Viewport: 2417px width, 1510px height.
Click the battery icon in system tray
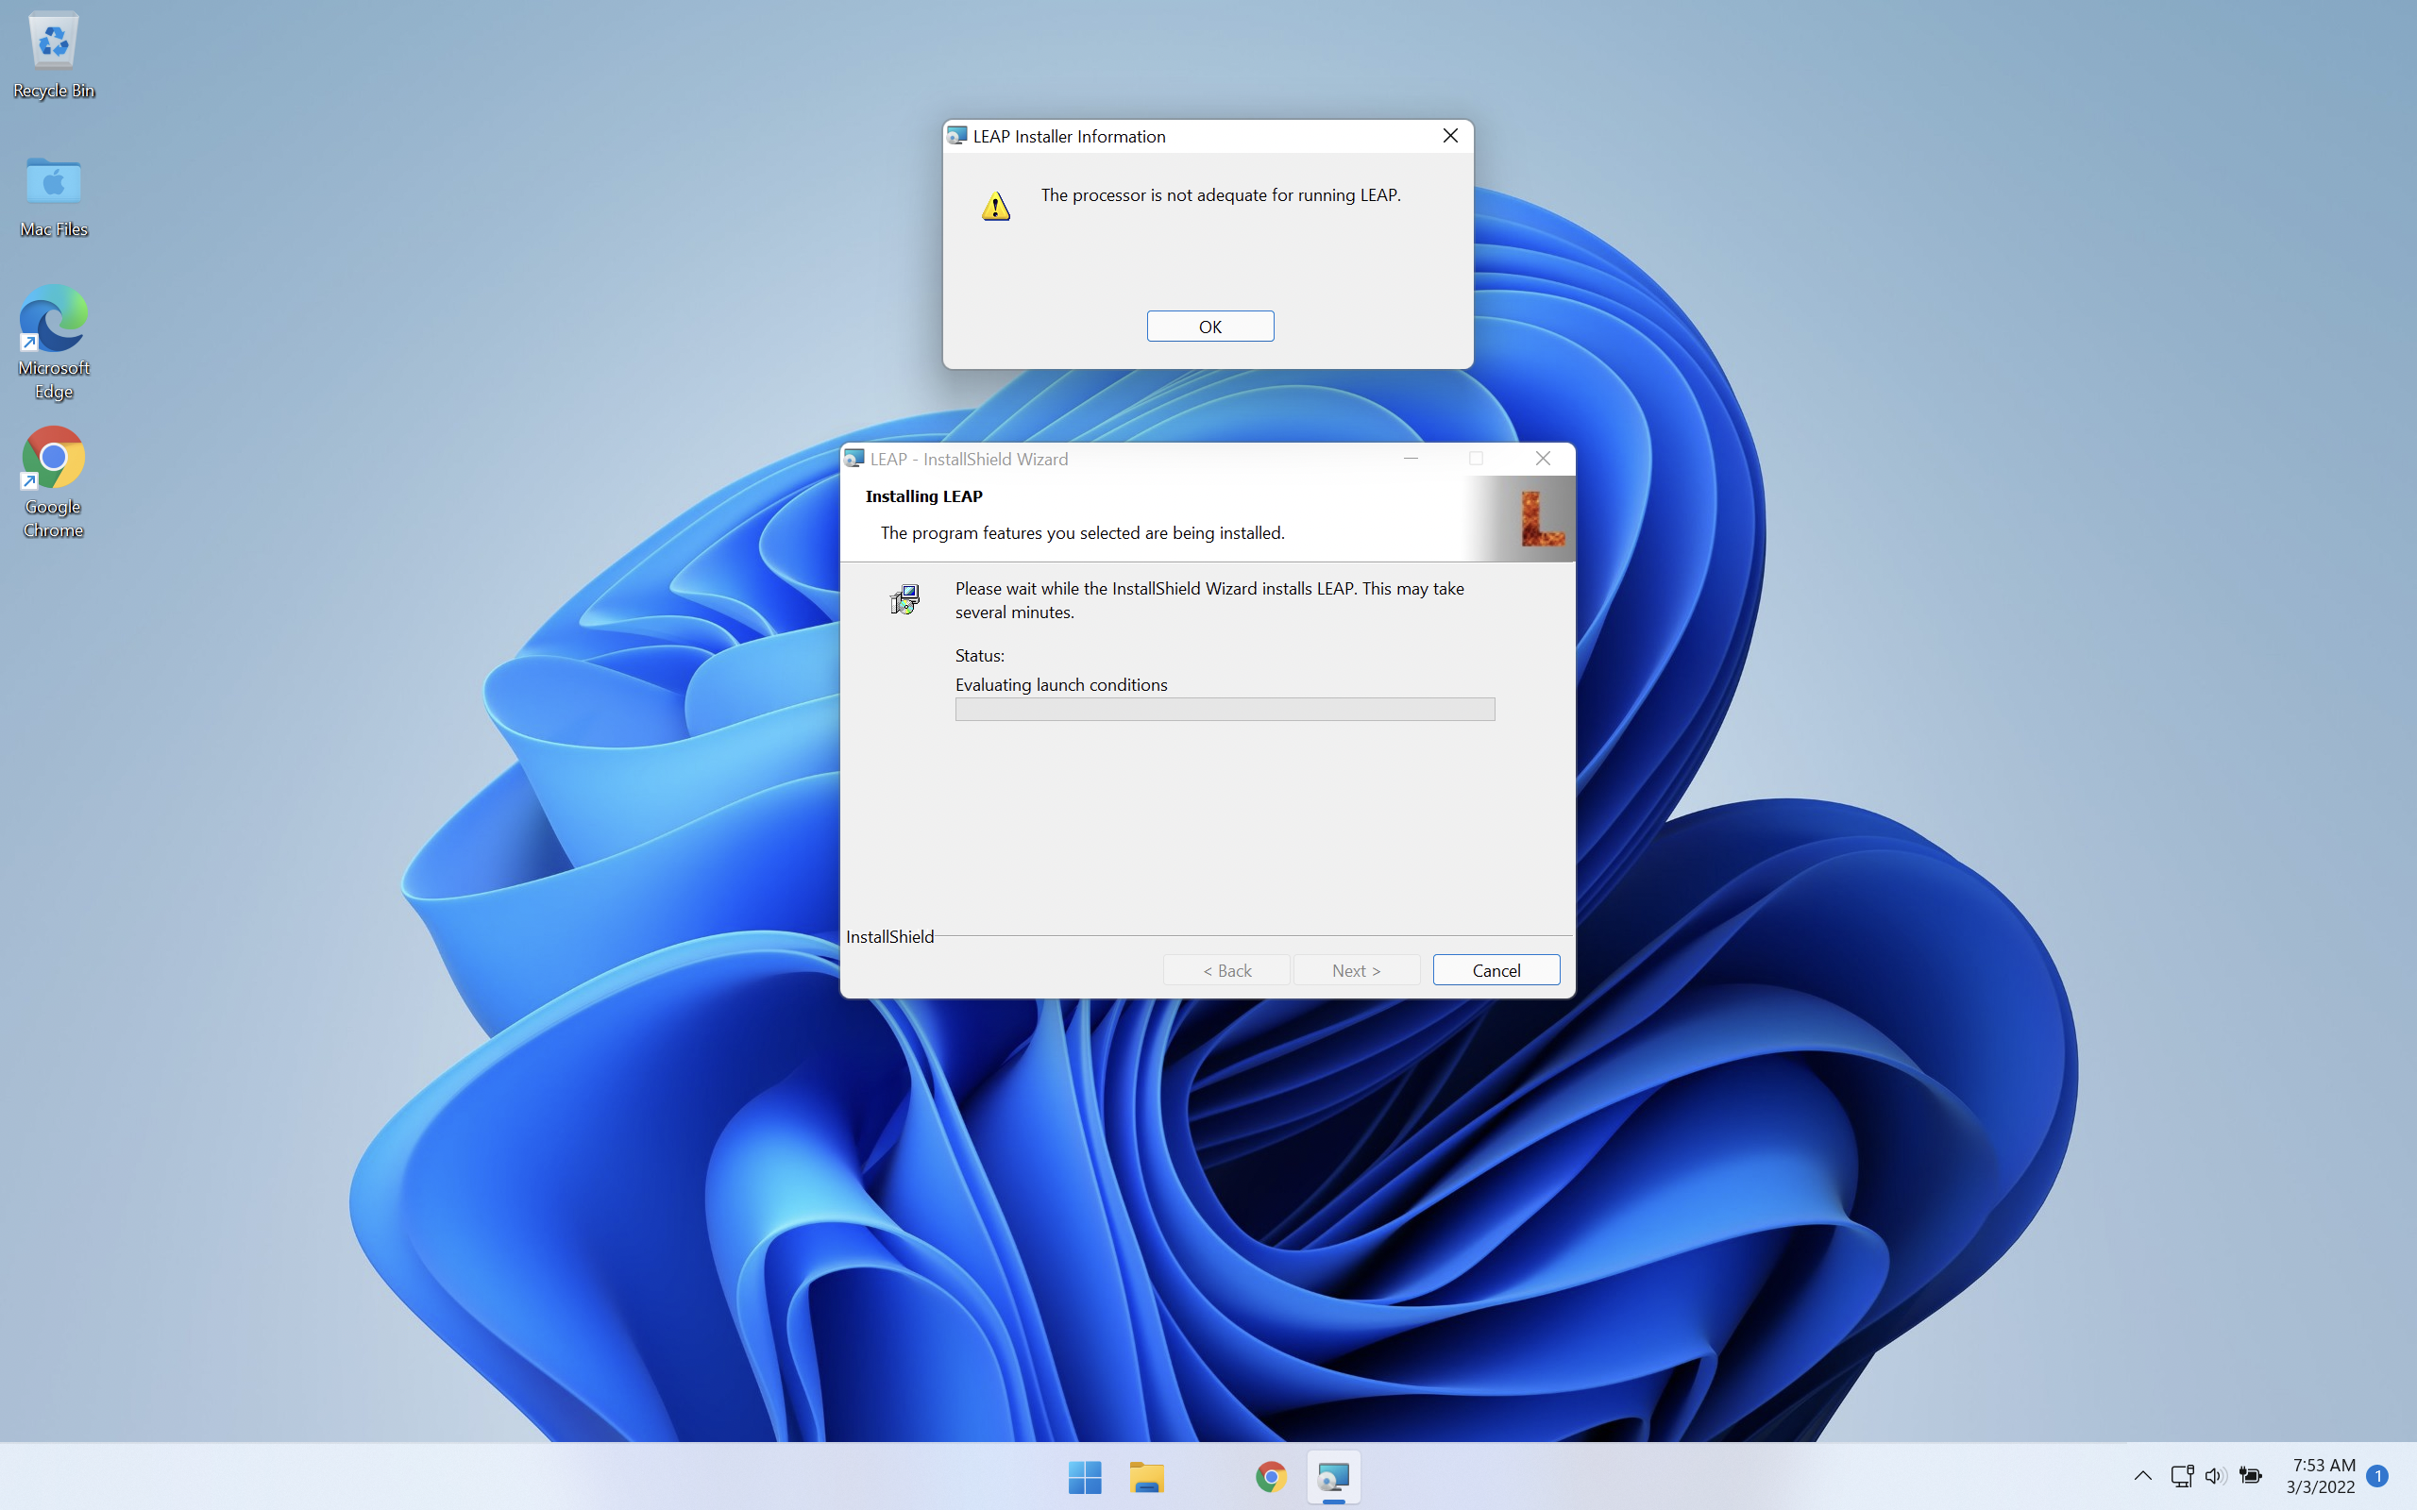(x=2250, y=1475)
